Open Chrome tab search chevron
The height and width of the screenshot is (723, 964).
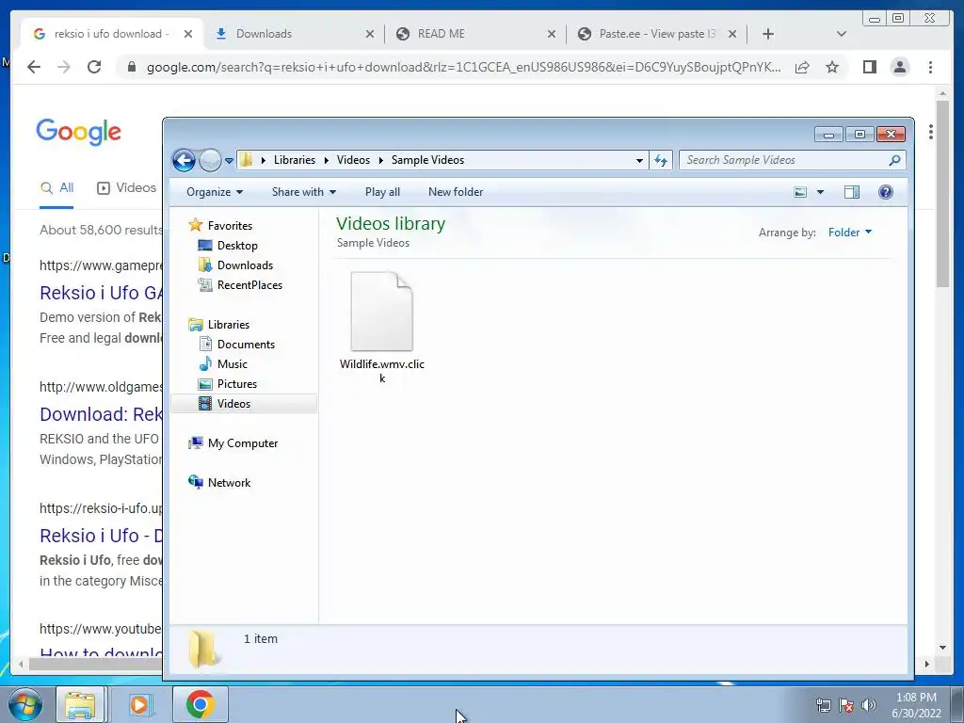point(842,34)
